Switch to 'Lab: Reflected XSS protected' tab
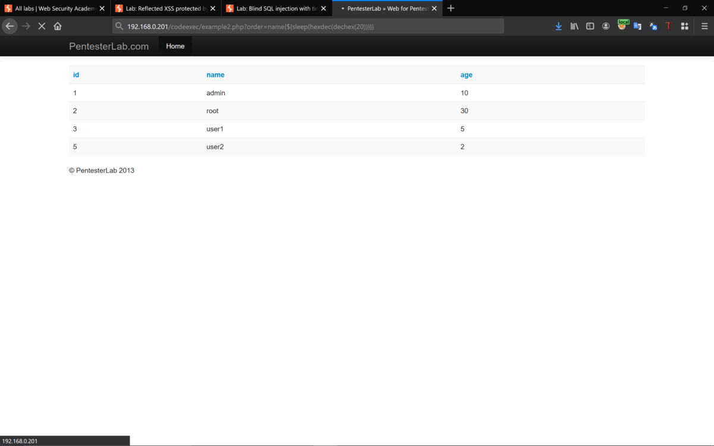 pos(166,8)
